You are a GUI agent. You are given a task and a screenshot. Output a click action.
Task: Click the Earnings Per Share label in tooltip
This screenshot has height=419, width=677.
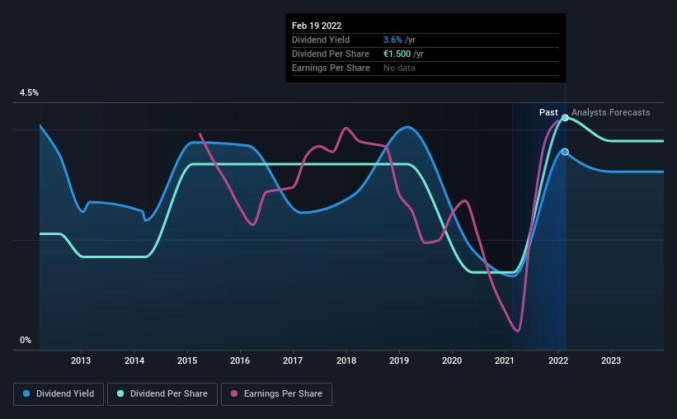point(331,68)
